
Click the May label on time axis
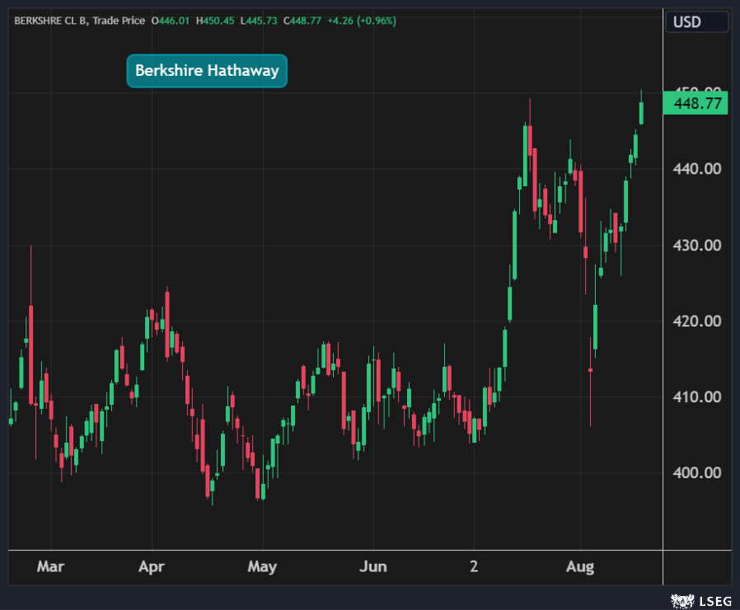(x=262, y=567)
